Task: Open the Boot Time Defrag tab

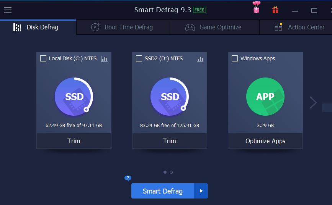Action: pyautogui.click(x=124, y=27)
